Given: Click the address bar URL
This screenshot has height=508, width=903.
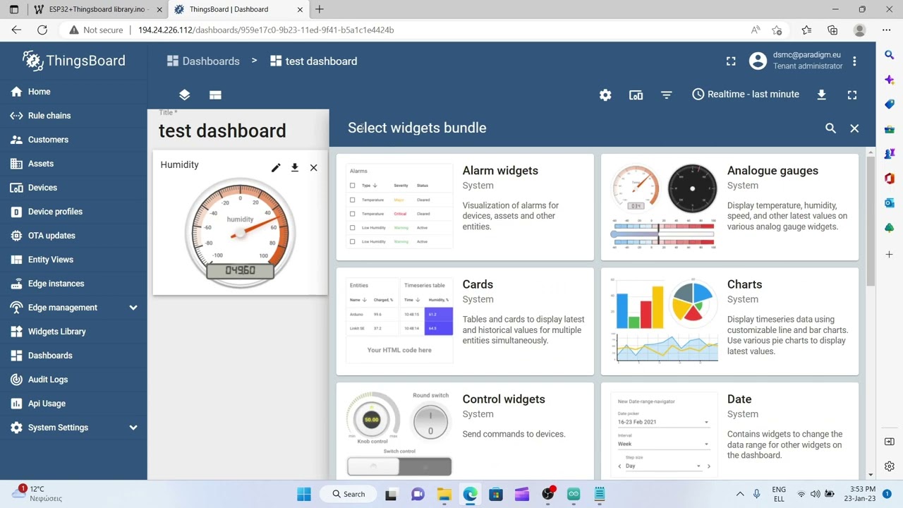Looking at the screenshot, I should pyautogui.click(x=266, y=30).
